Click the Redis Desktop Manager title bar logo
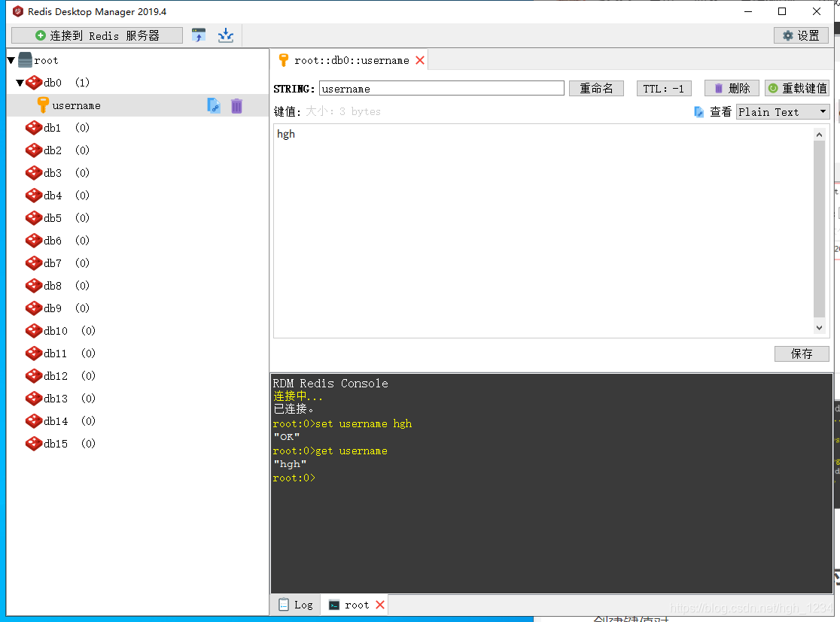Viewport: 840px width, 622px height. [x=17, y=11]
